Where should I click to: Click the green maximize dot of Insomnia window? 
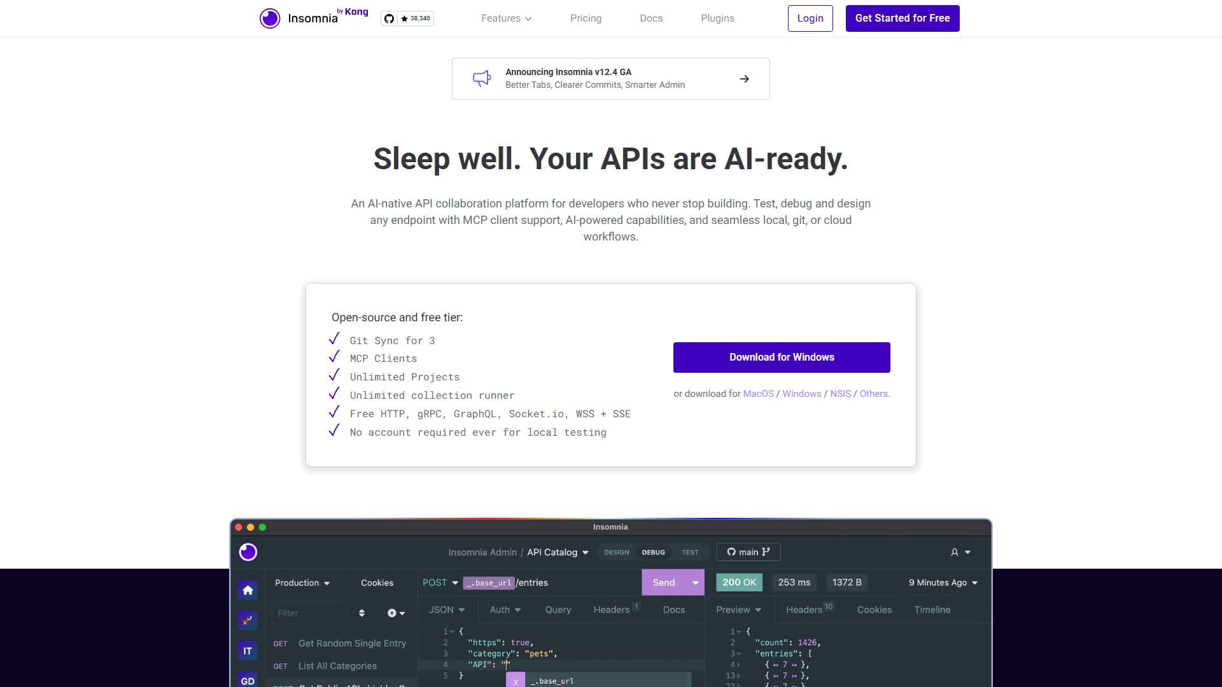(262, 527)
